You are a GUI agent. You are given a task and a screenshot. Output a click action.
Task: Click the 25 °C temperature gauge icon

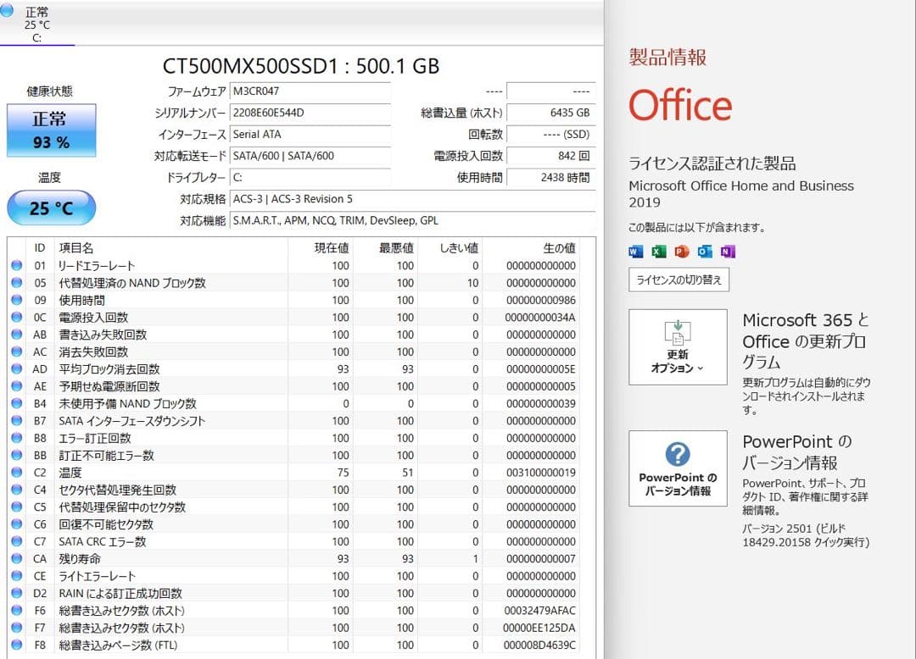coord(51,208)
